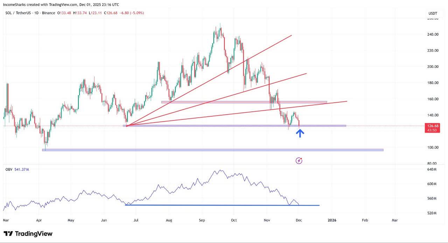The image size is (448, 243).
Task: Click the 220.00 price axis label
Action: click(433, 50)
